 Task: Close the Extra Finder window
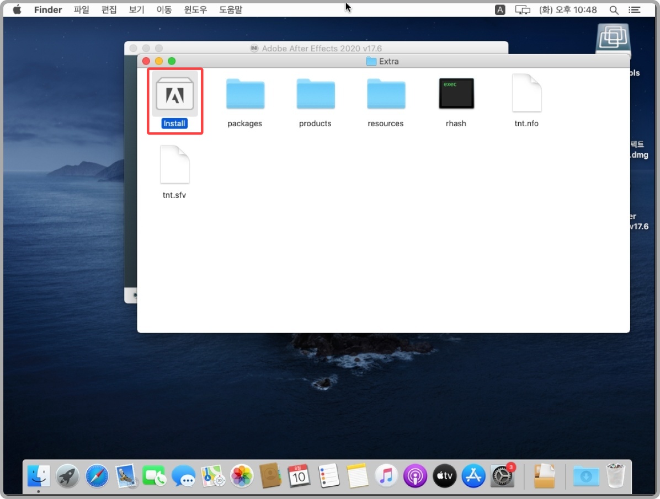(146, 61)
